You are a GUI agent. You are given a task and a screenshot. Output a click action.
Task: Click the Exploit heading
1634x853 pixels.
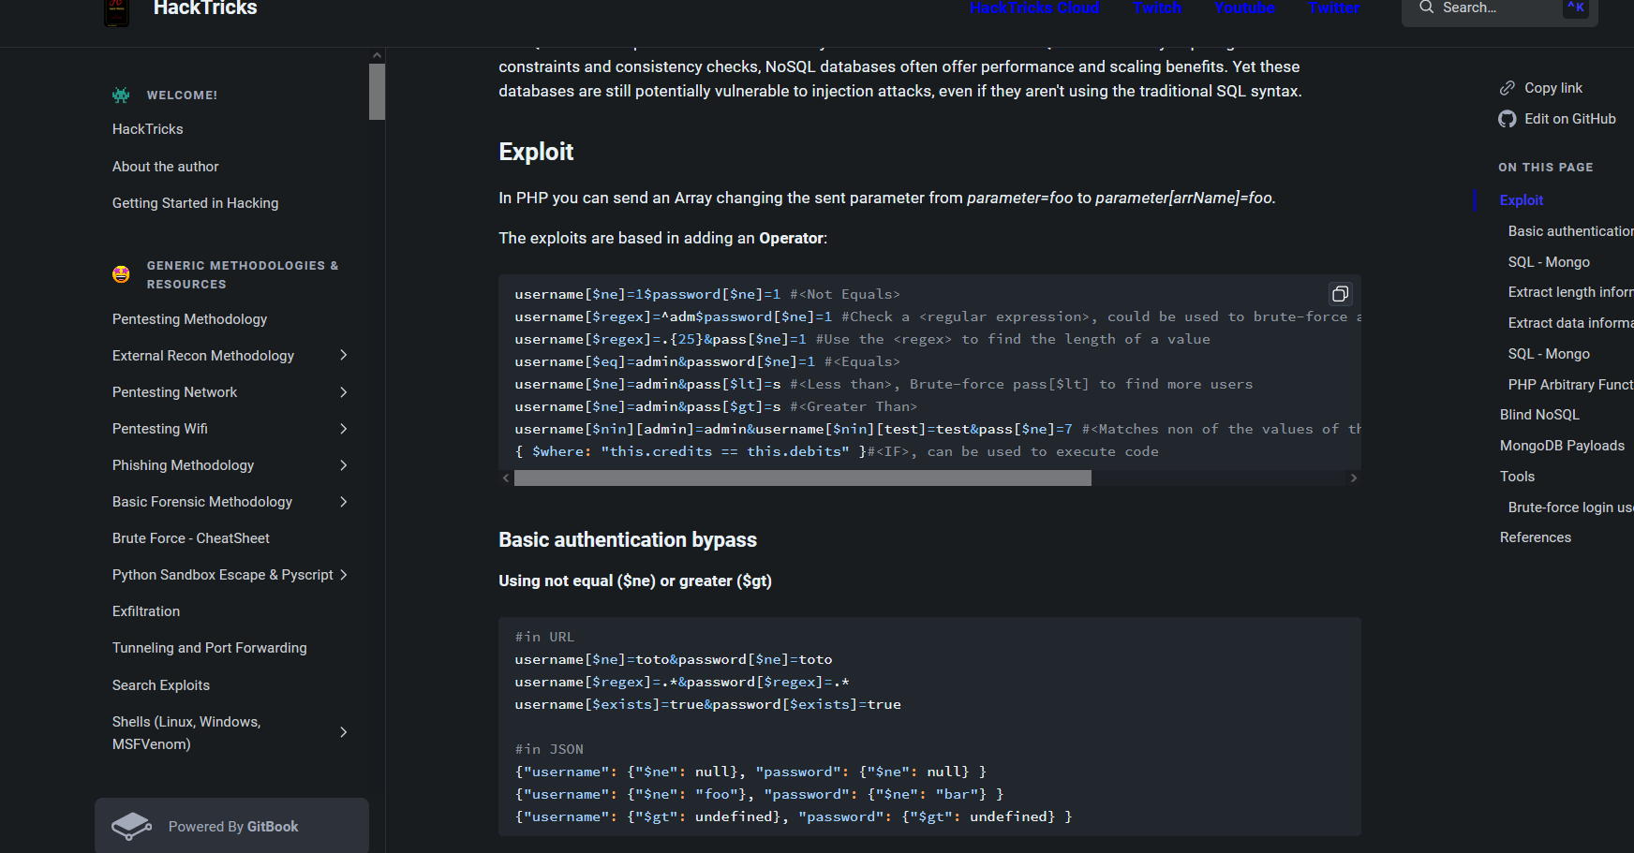536,152
